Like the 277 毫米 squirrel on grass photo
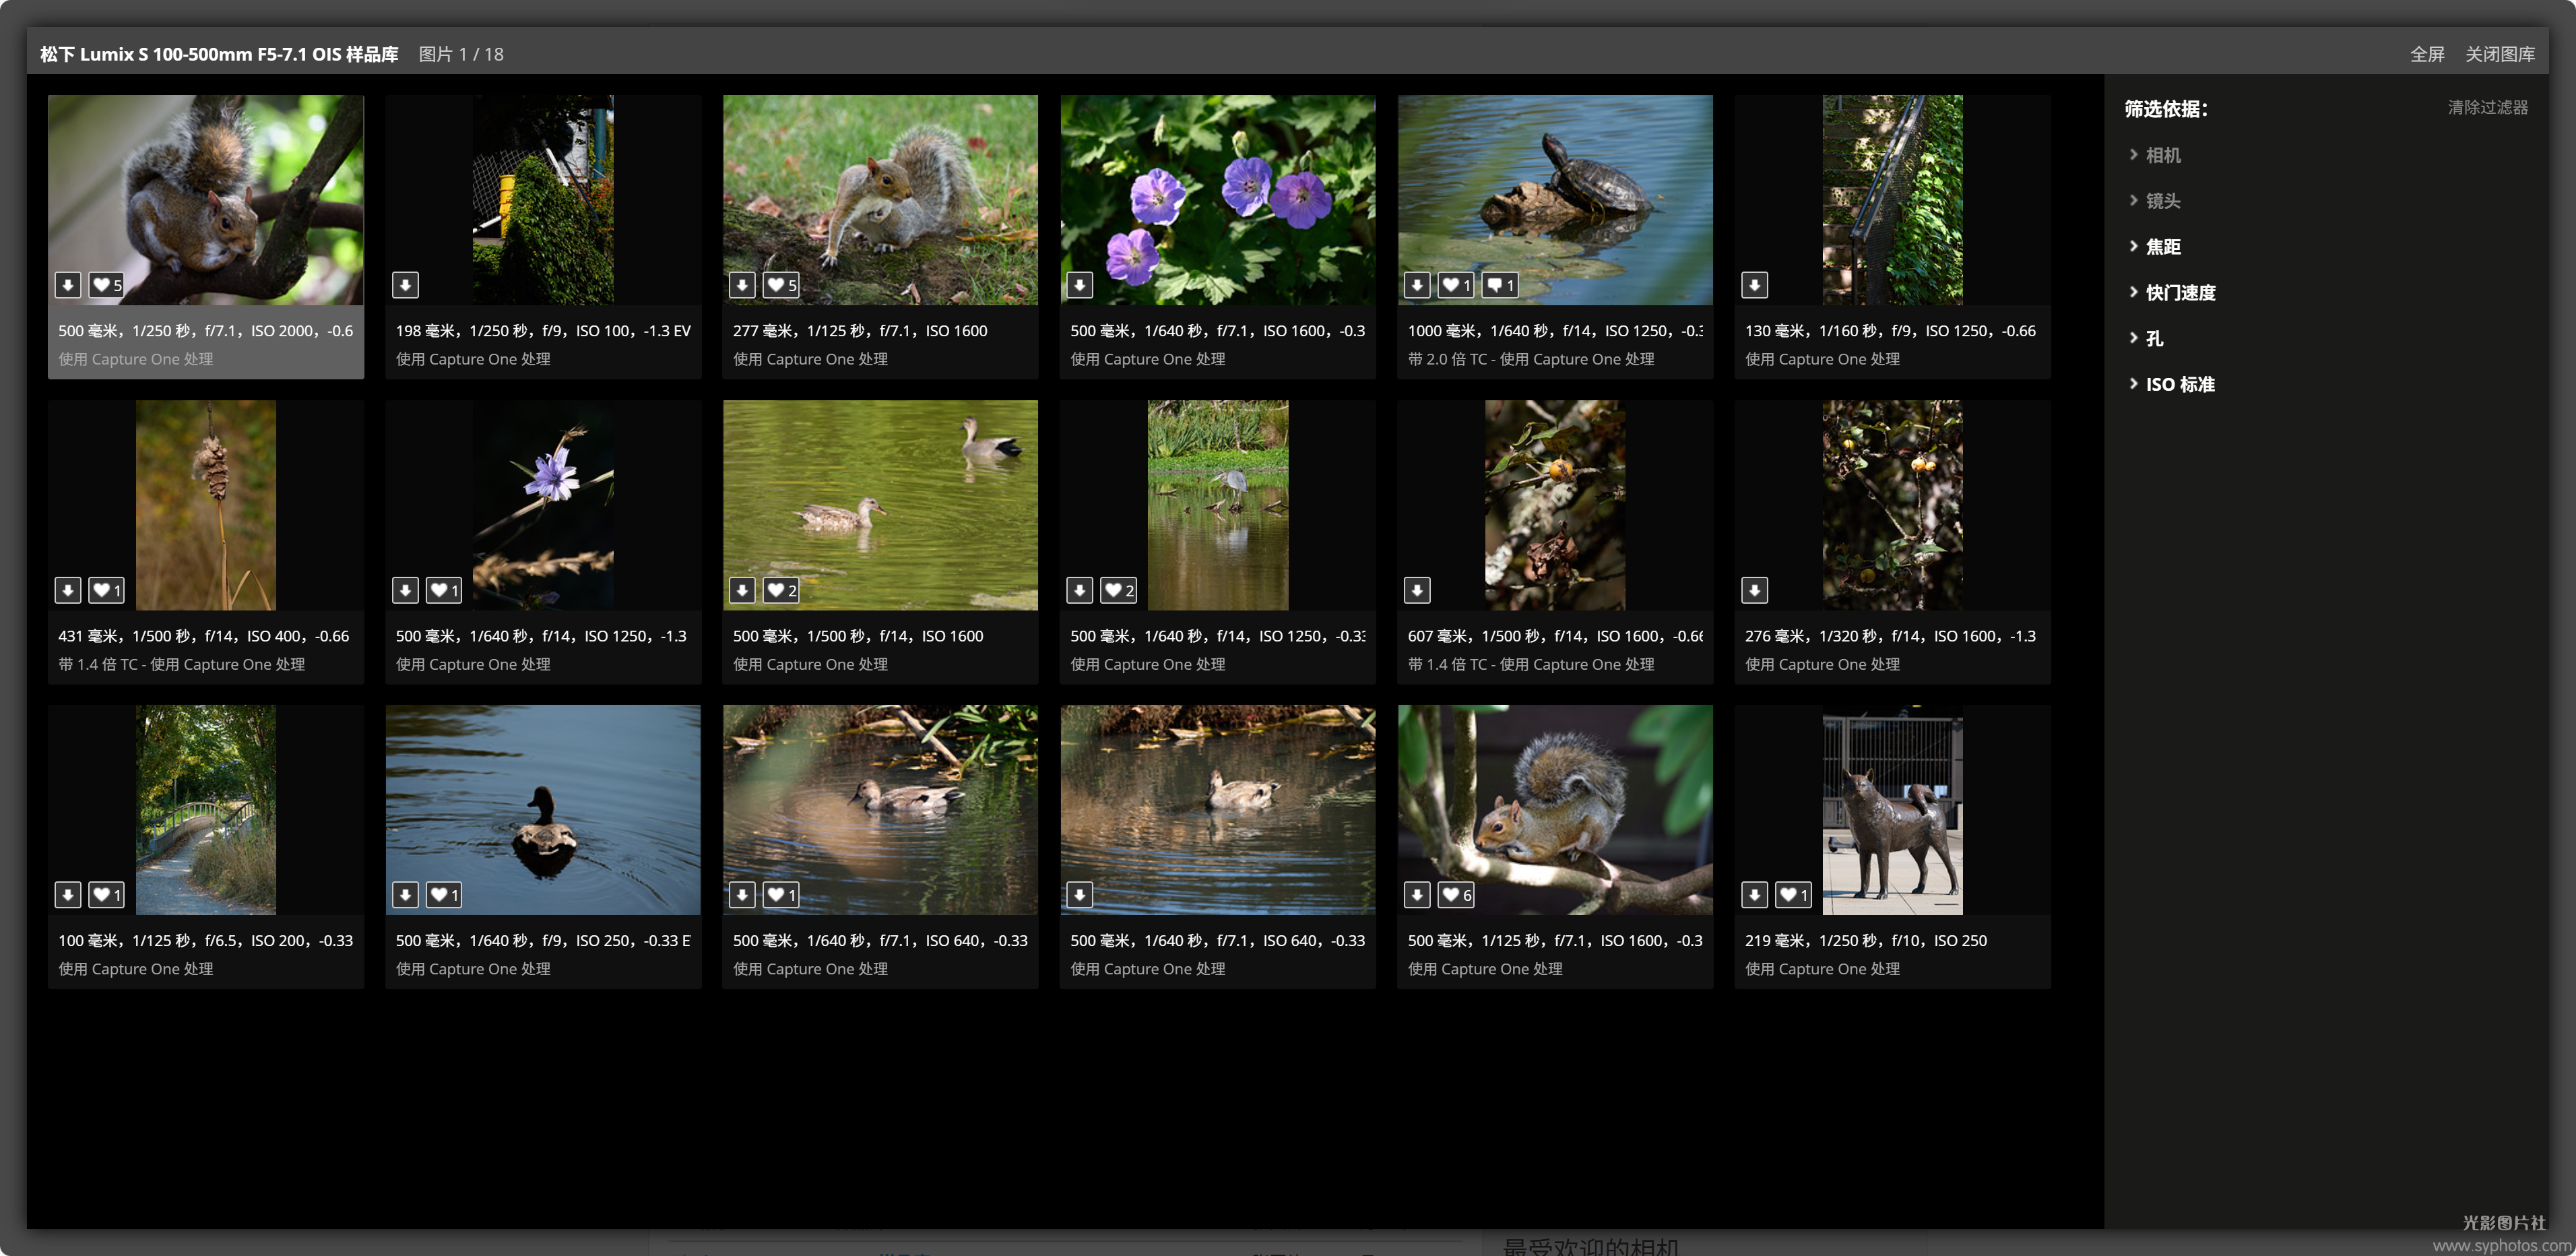2576x1256 pixels. coord(781,285)
